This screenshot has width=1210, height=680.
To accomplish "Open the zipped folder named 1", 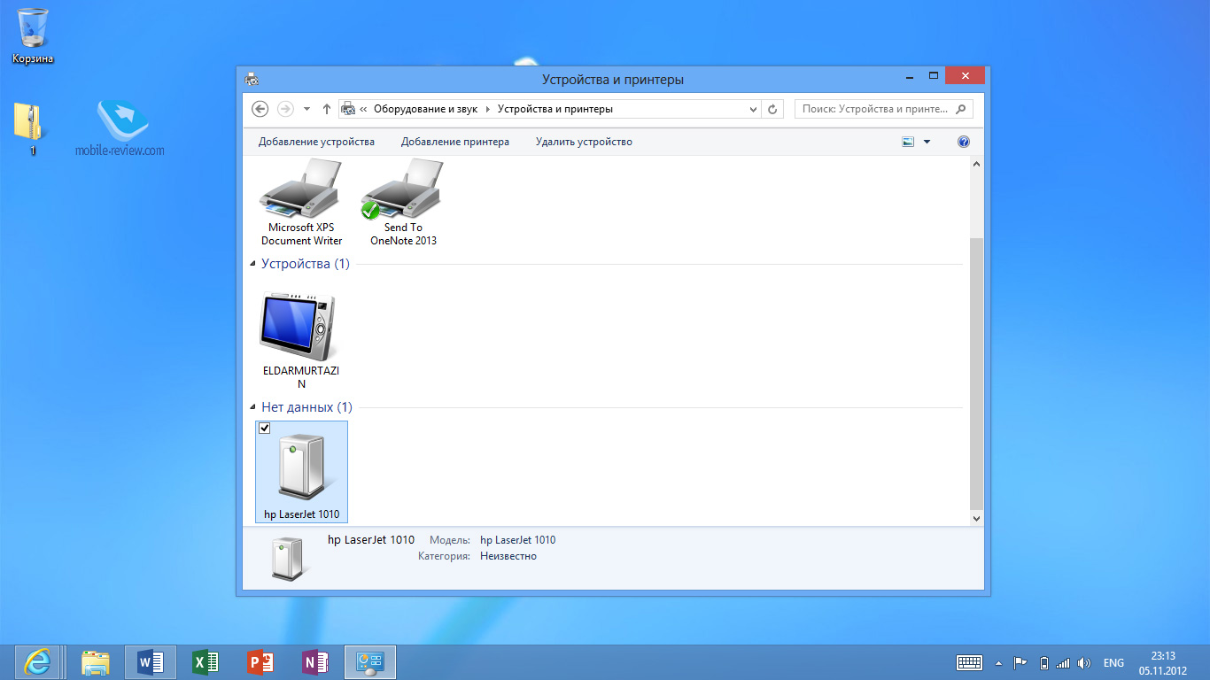I will pyautogui.click(x=29, y=127).
